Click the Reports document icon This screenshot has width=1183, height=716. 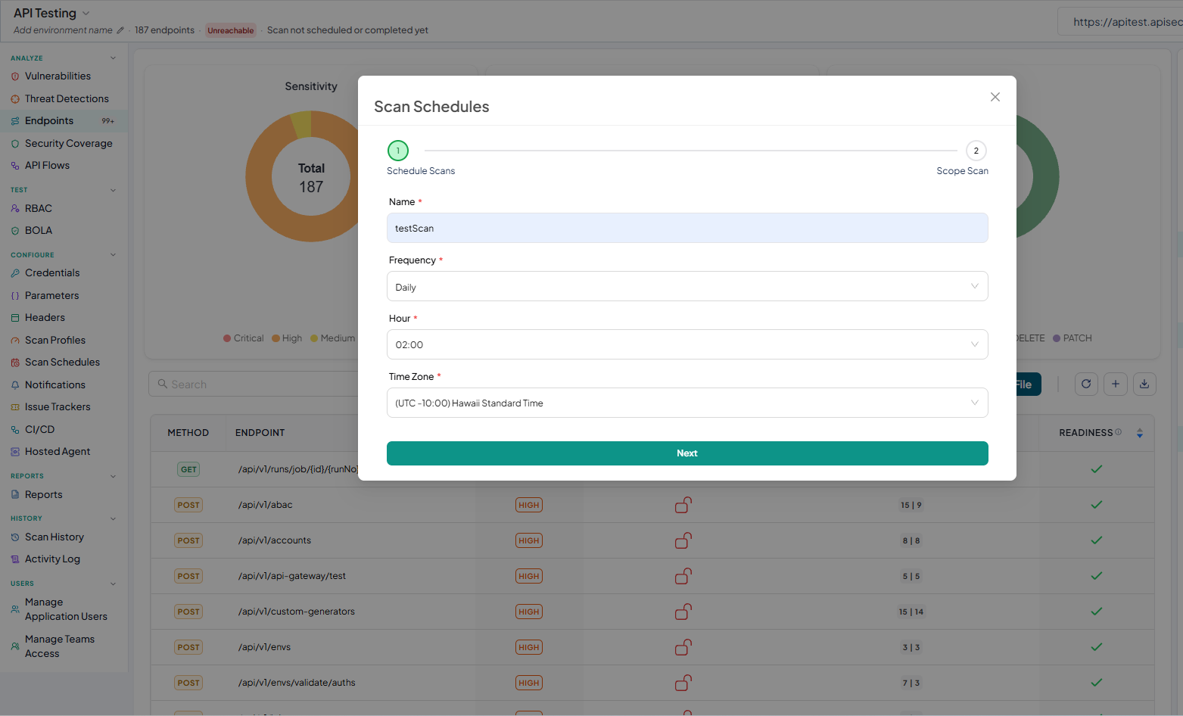tap(15, 495)
